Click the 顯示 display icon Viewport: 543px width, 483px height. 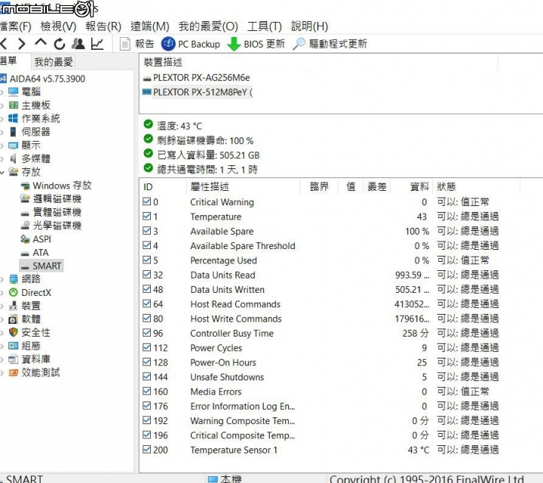coord(13,145)
